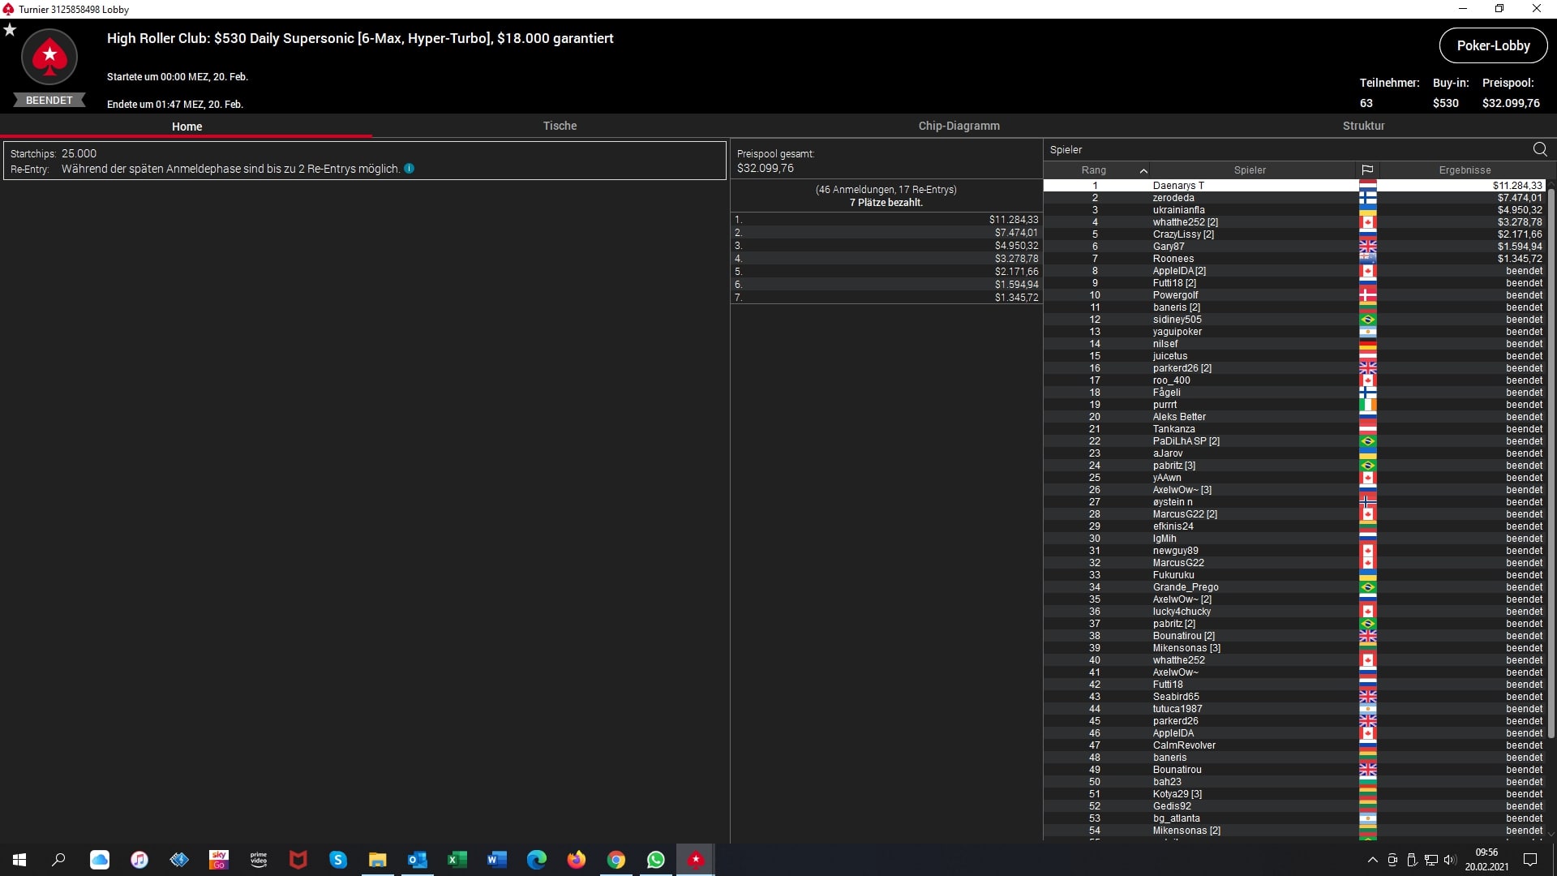Switch to the Tische tab
Image resolution: width=1557 pixels, height=876 pixels.
tap(560, 126)
